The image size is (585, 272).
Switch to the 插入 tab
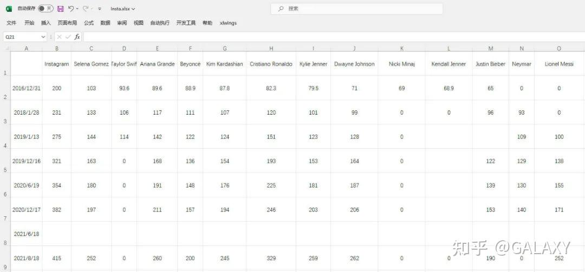(46, 23)
